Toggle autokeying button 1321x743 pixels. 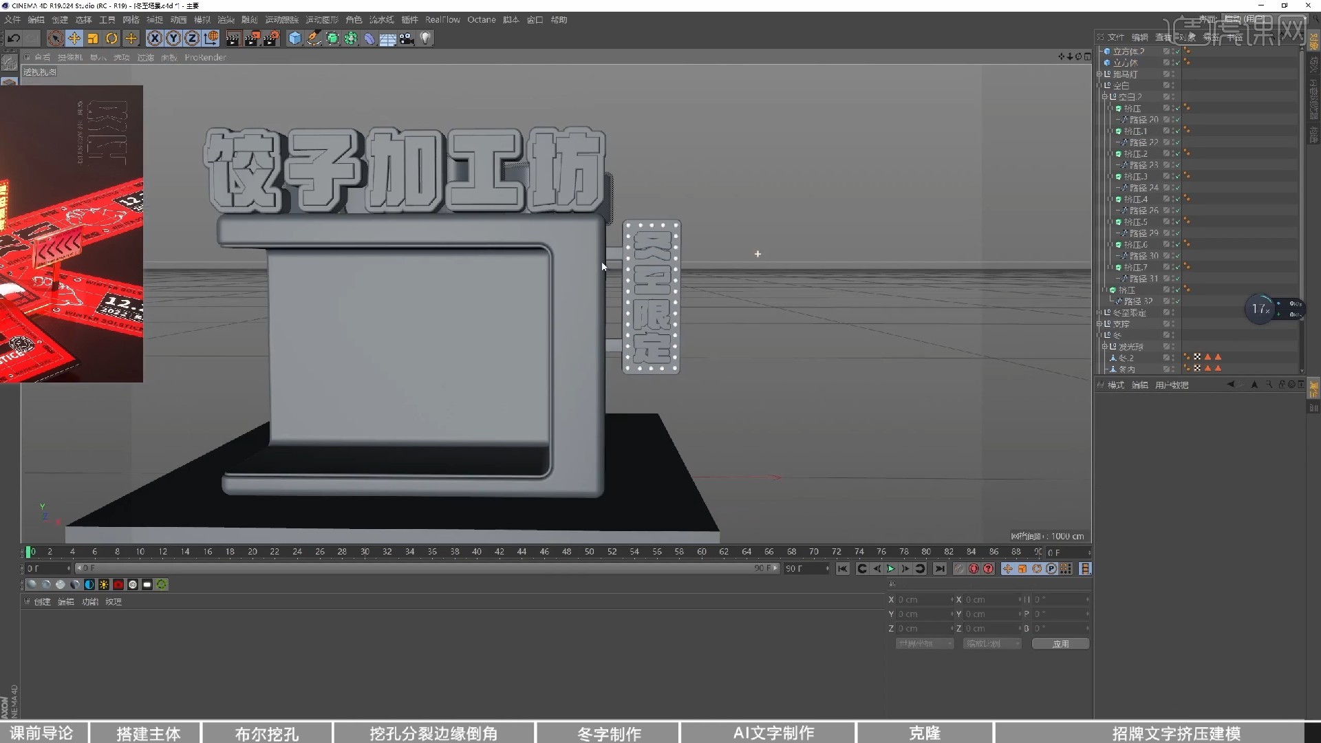coord(974,569)
